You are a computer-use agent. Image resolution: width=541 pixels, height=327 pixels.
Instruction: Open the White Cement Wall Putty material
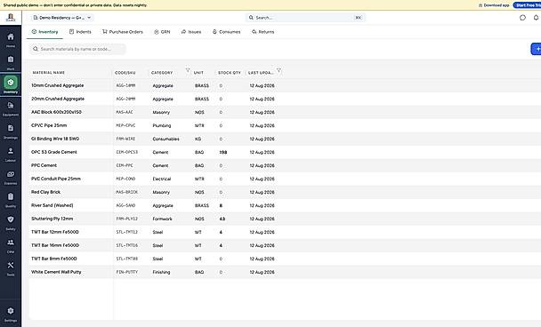[x=56, y=272]
